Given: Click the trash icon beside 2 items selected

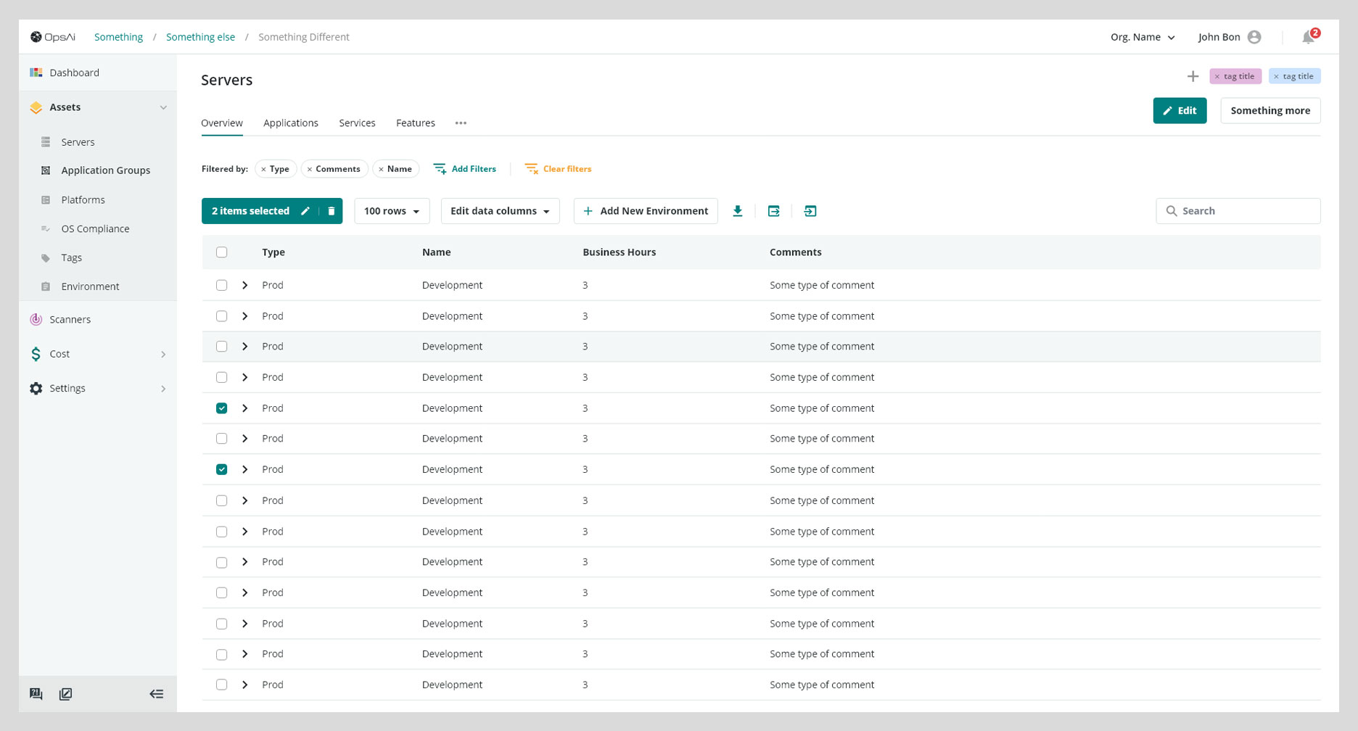Looking at the screenshot, I should click(x=332, y=211).
